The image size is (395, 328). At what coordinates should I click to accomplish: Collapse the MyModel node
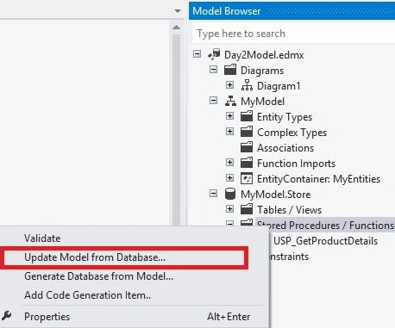[x=213, y=100]
